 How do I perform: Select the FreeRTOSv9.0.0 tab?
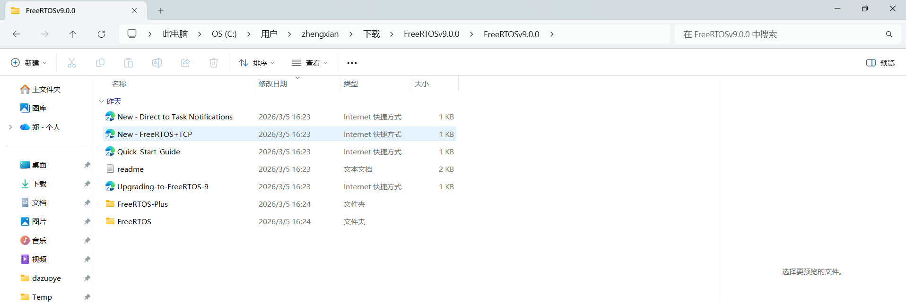[x=76, y=10]
